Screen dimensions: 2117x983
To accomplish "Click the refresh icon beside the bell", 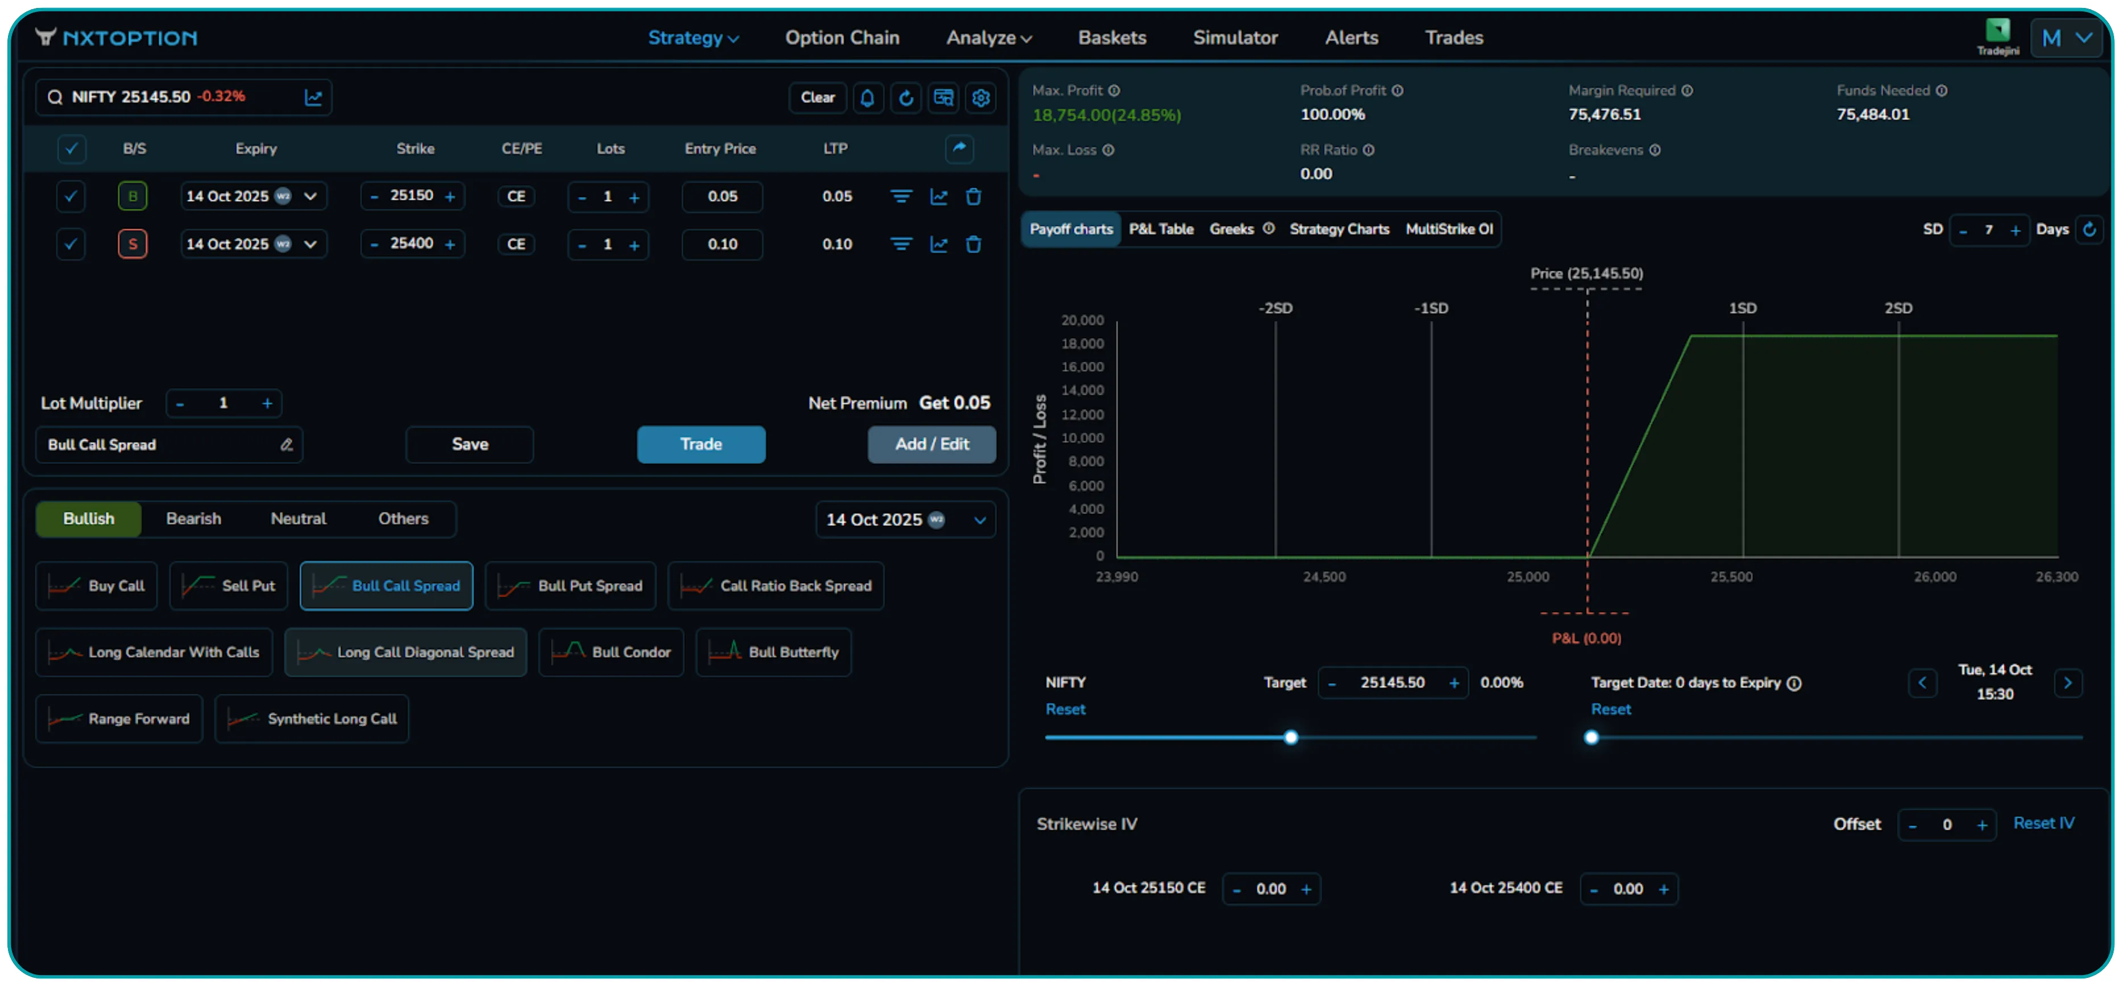I will pos(906,98).
